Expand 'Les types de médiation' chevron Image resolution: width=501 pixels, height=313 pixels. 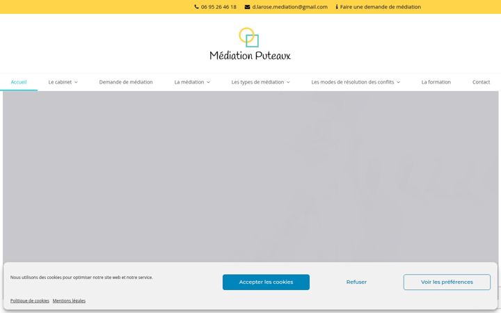coord(288,82)
